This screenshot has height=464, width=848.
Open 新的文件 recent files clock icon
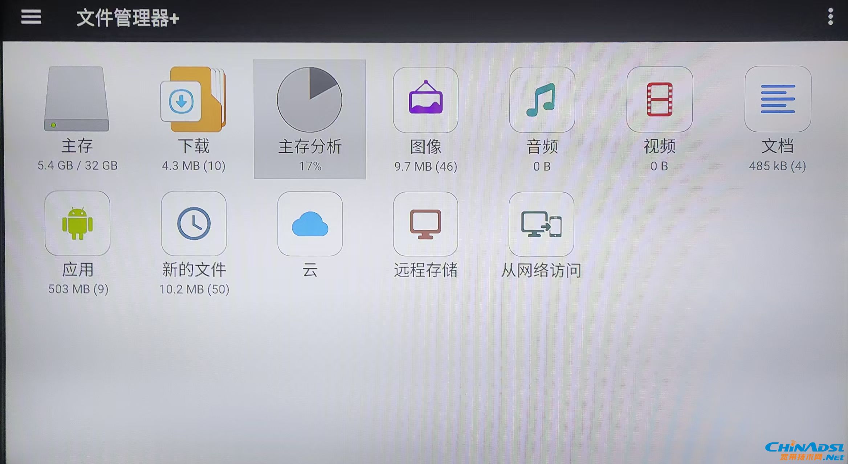pyautogui.click(x=194, y=223)
